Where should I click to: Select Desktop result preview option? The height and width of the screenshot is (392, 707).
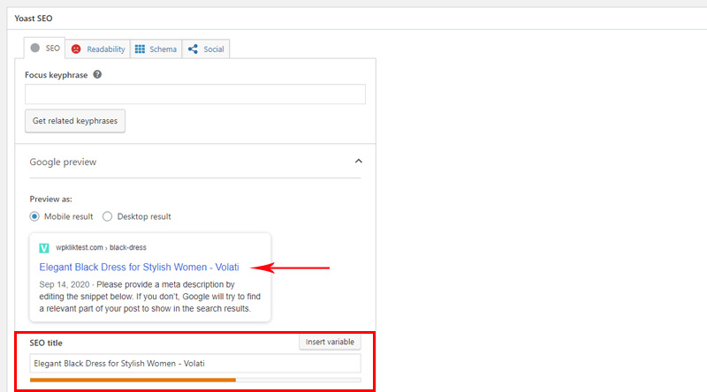coord(107,216)
